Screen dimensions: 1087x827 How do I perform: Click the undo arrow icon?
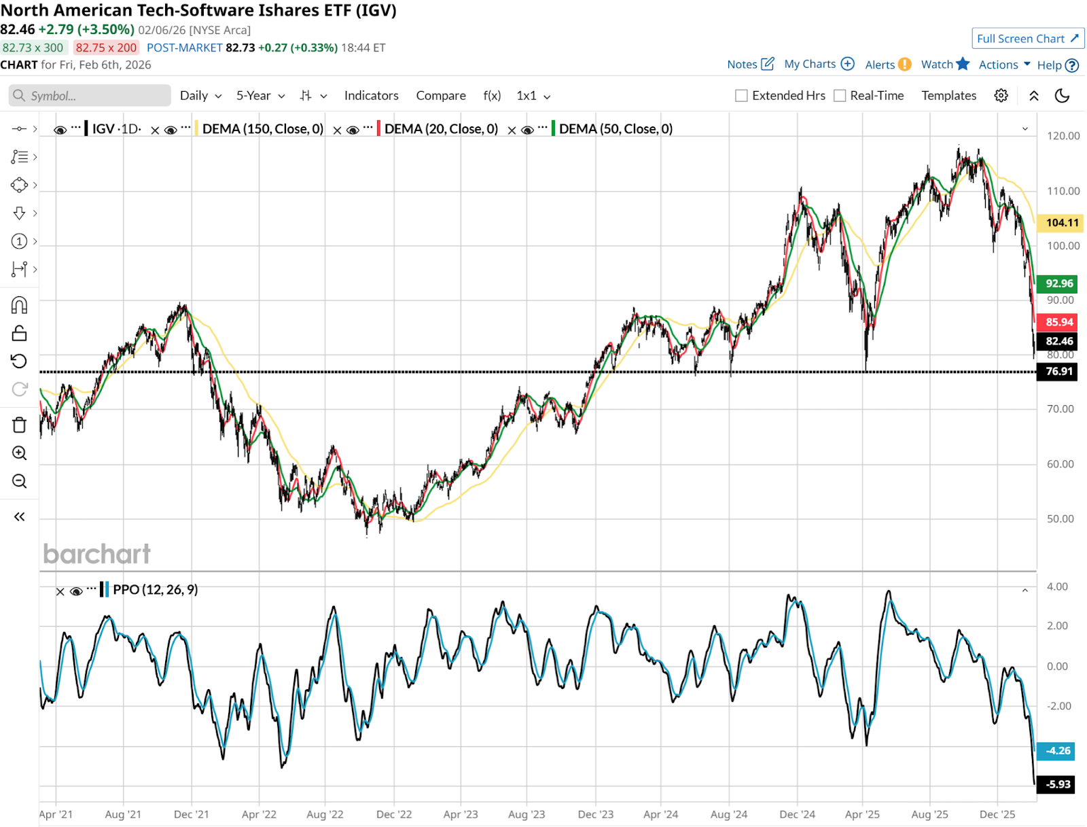[19, 361]
